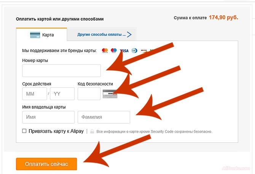Click the Имя first name field

point(48,117)
